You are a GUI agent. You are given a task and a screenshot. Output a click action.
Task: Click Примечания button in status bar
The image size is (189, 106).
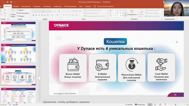(x=140, y=105)
